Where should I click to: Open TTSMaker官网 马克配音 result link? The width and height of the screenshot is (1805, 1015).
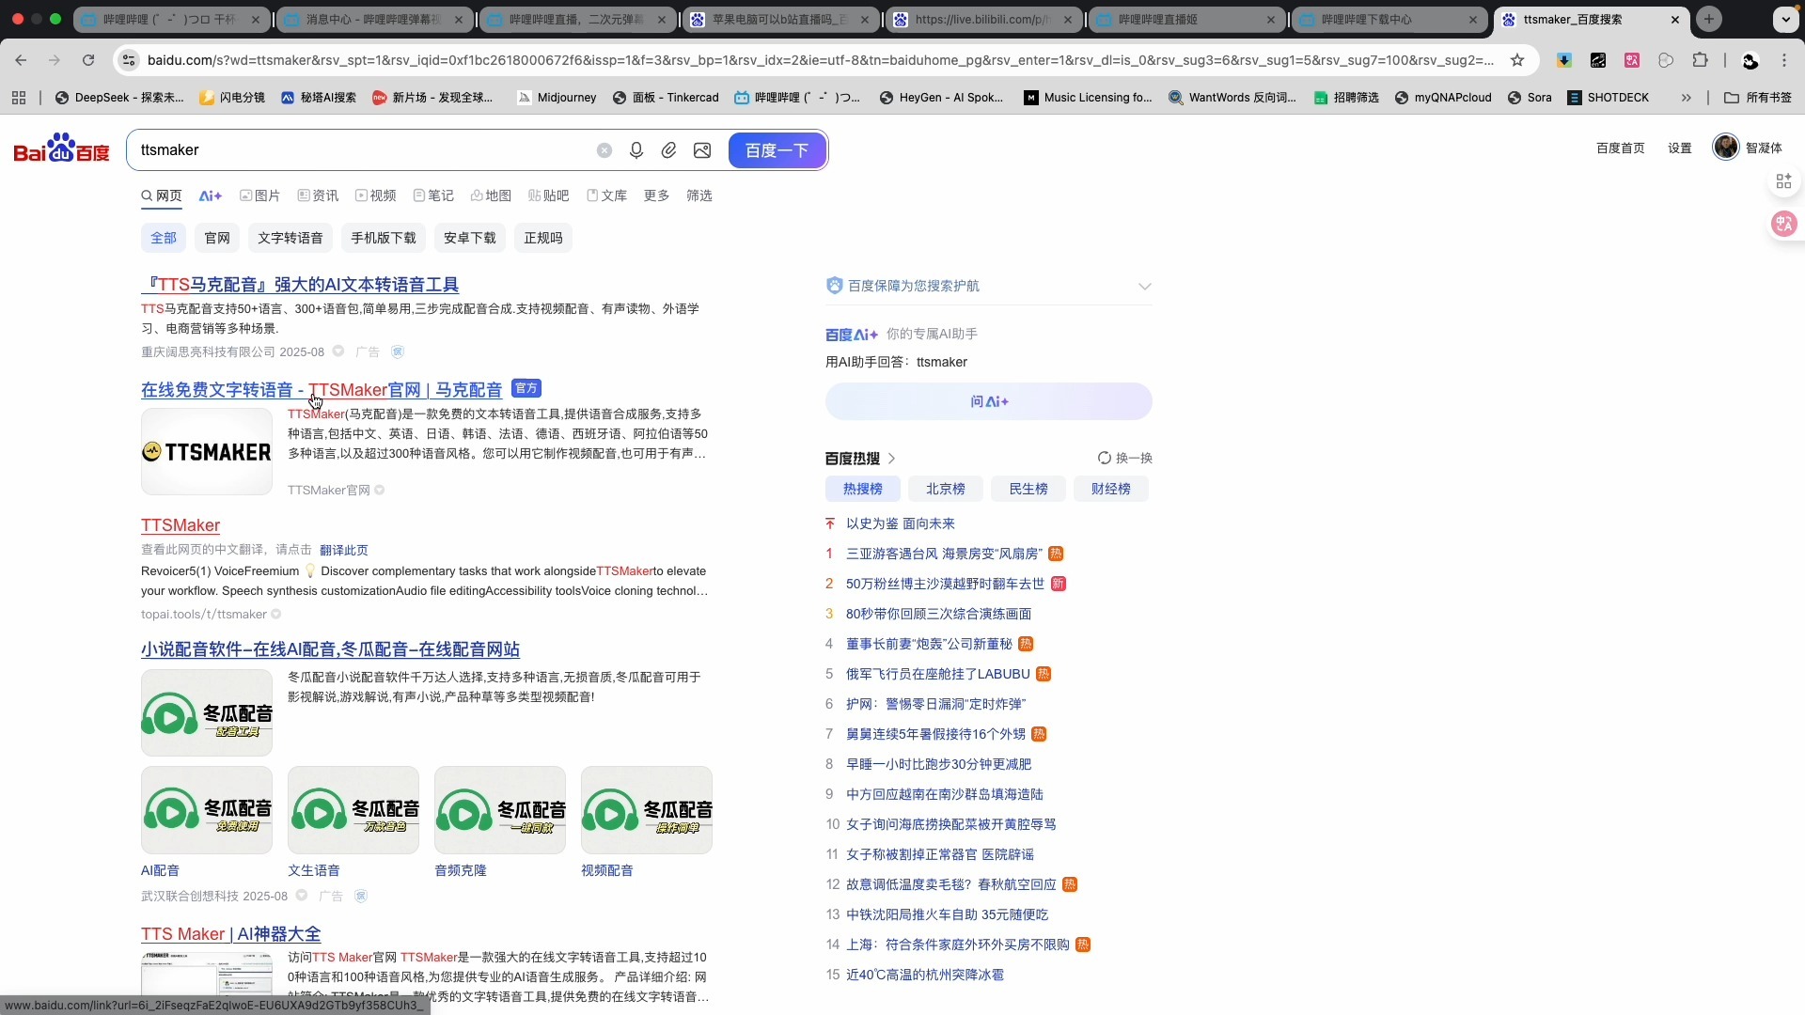[322, 390]
